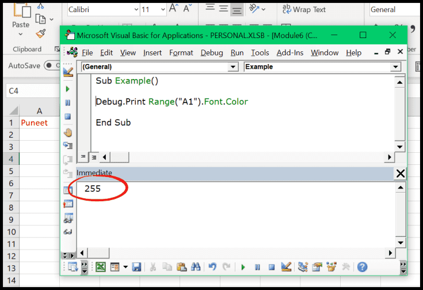Run the macro with bottom toolbar play icon
The height and width of the screenshot is (290, 423).
point(243,267)
